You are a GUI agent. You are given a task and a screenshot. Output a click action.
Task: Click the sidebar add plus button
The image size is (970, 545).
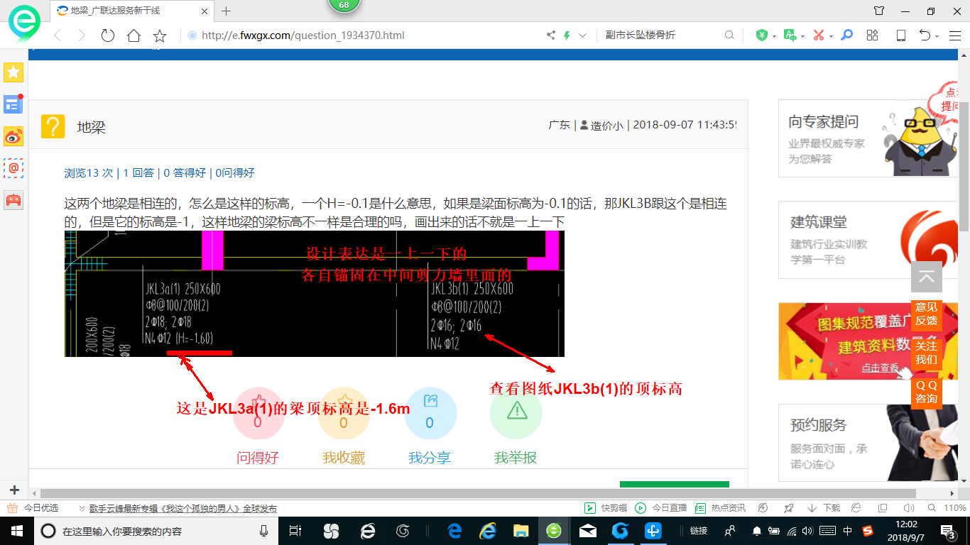click(x=14, y=490)
